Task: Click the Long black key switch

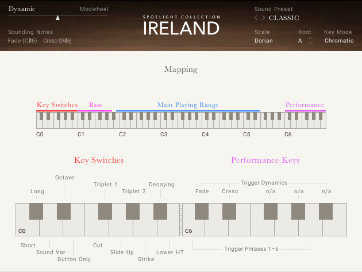Action: pyautogui.click(x=36, y=211)
